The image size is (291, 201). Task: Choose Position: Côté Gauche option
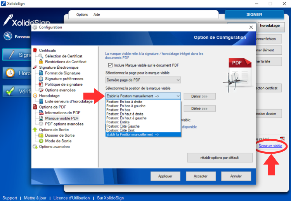[143, 126]
